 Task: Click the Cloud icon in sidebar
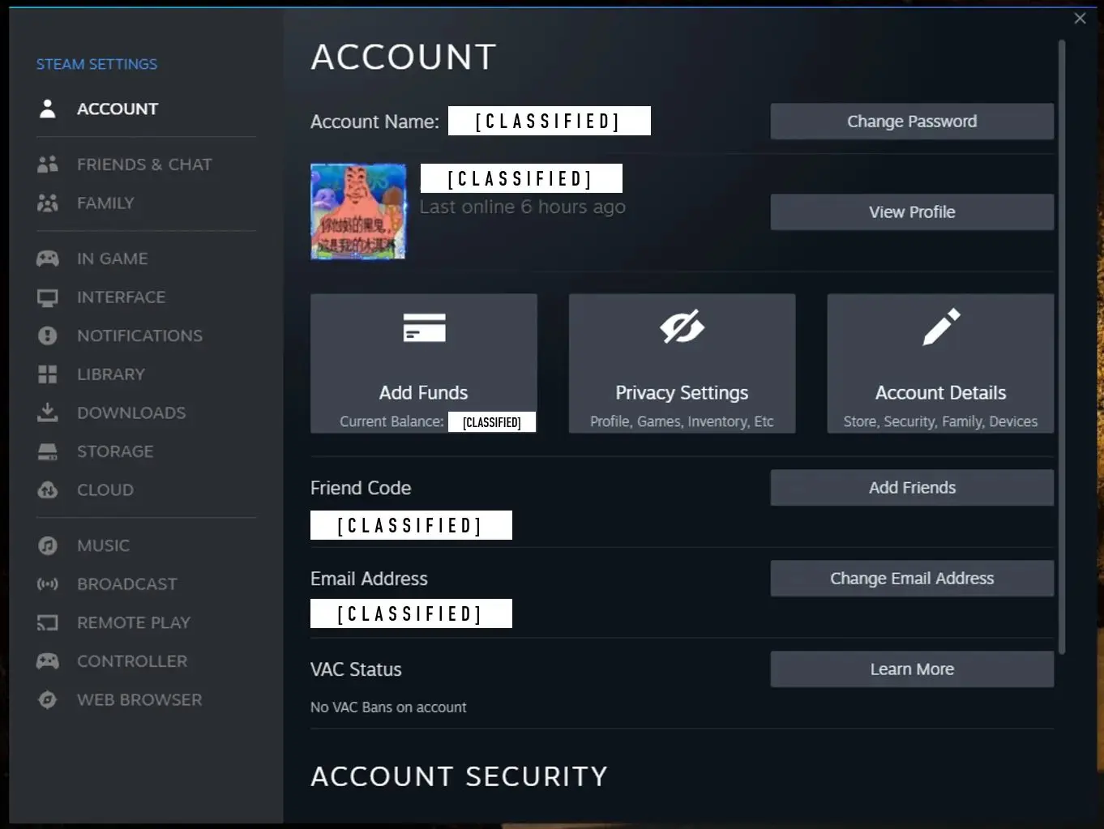tap(48, 490)
